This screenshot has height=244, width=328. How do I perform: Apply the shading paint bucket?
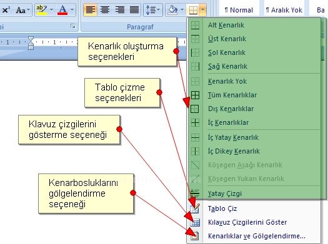[x=172, y=10]
